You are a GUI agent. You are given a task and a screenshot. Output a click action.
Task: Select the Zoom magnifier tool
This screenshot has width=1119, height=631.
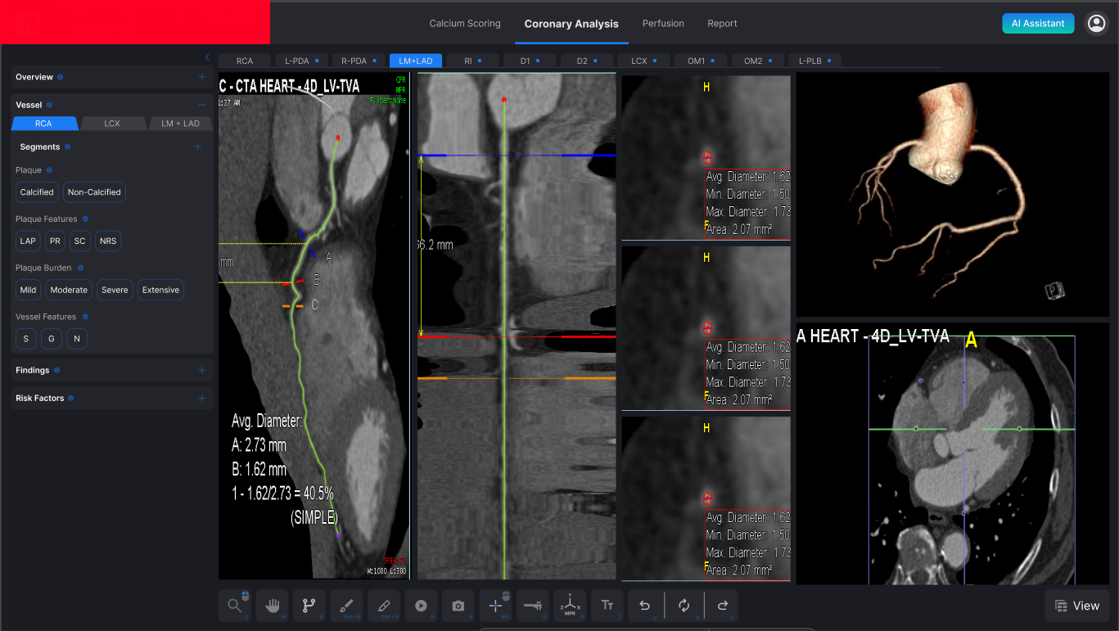(x=235, y=606)
